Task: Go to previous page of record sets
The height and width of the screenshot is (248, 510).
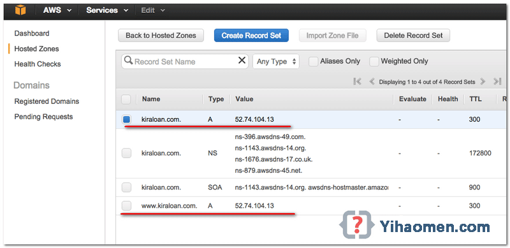Action: [372, 82]
